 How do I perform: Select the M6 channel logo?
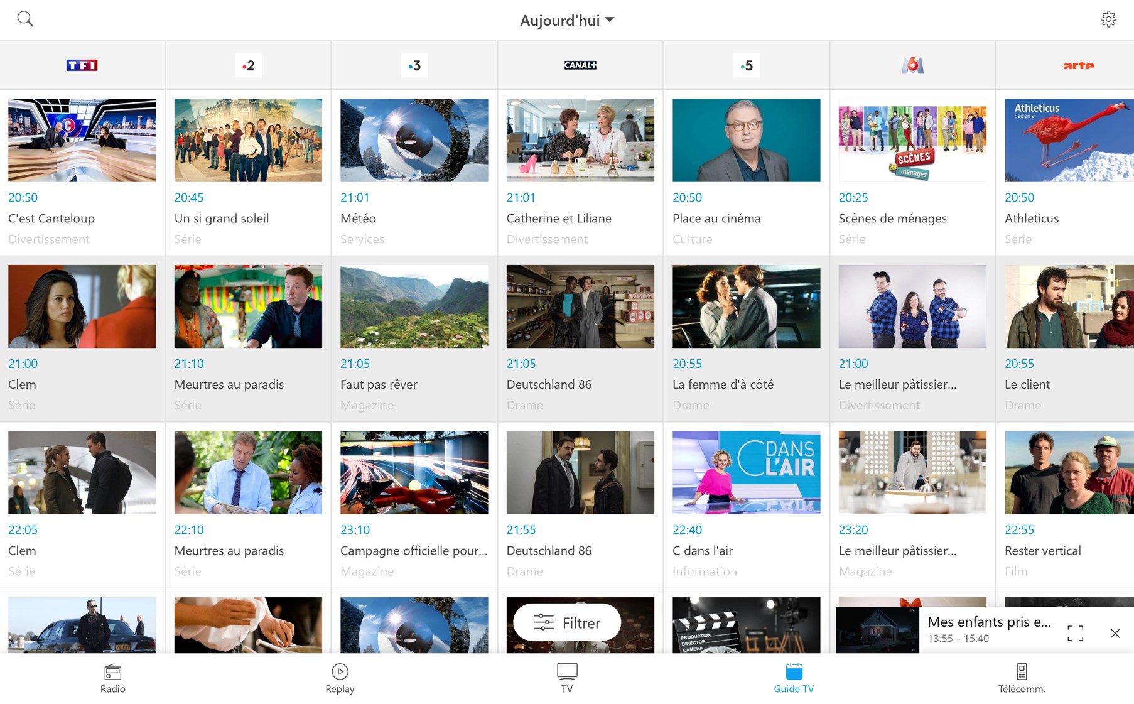912,65
